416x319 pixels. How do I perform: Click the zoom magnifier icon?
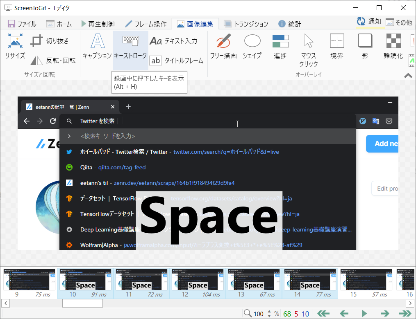click(x=248, y=313)
